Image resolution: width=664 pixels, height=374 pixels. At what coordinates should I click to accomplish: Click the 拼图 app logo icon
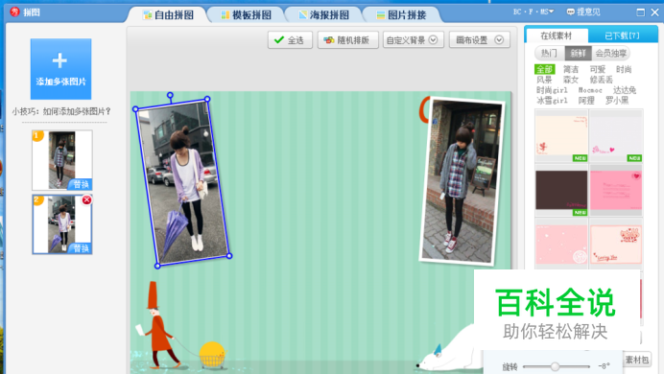[14, 12]
